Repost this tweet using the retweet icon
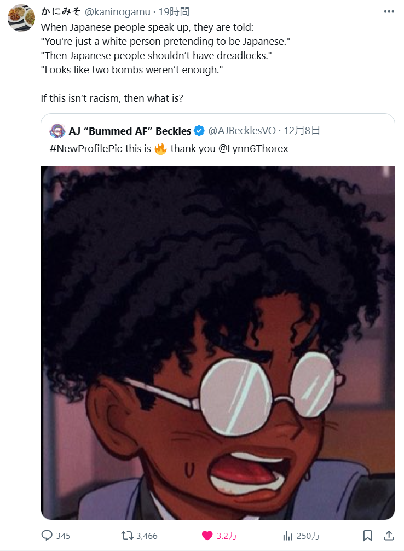 (127, 535)
